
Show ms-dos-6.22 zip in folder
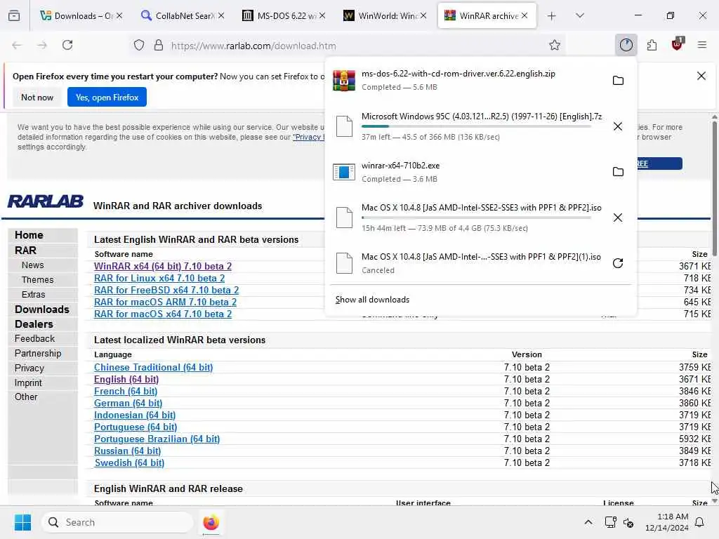(x=618, y=81)
